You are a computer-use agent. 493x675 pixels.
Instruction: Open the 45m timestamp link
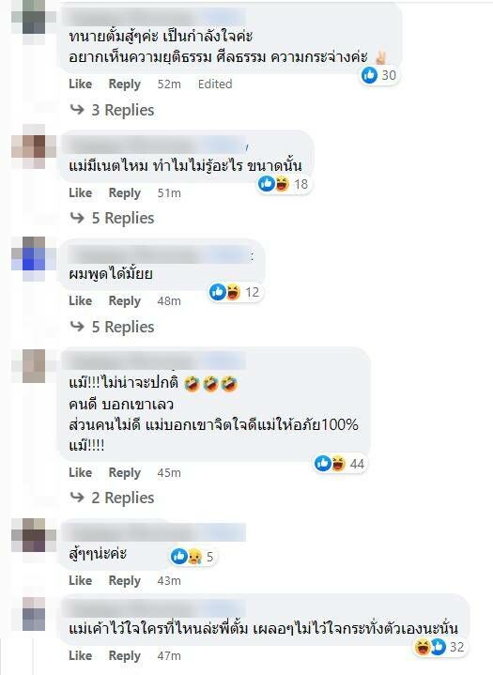click(x=169, y=472)
